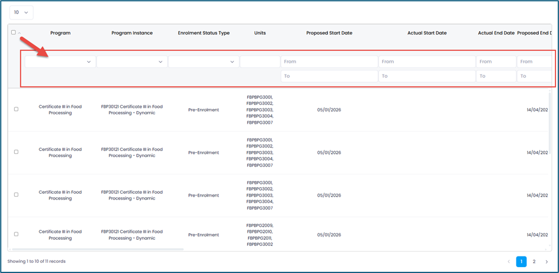Select the first row's checkbox
This screenshot has width=559, height=273.
(16, 110)
